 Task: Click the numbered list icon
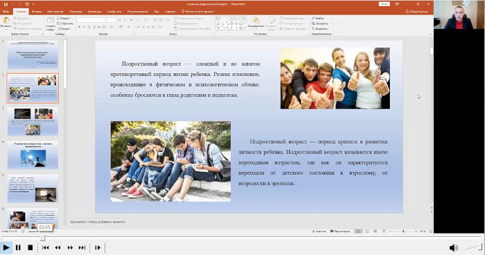147,20
